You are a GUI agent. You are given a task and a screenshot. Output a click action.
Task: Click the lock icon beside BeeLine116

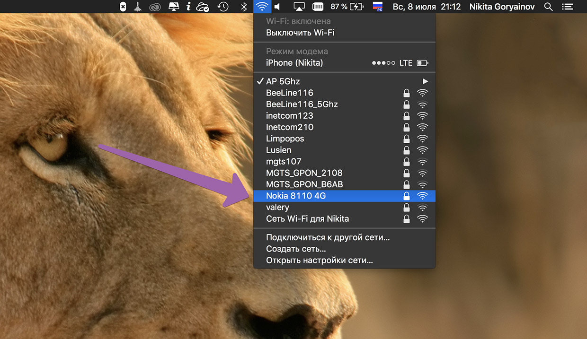pyautogui.click(x=406, y=93)
